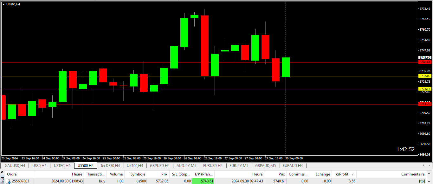Sort by the first Heure column header

tap(59, 174)
